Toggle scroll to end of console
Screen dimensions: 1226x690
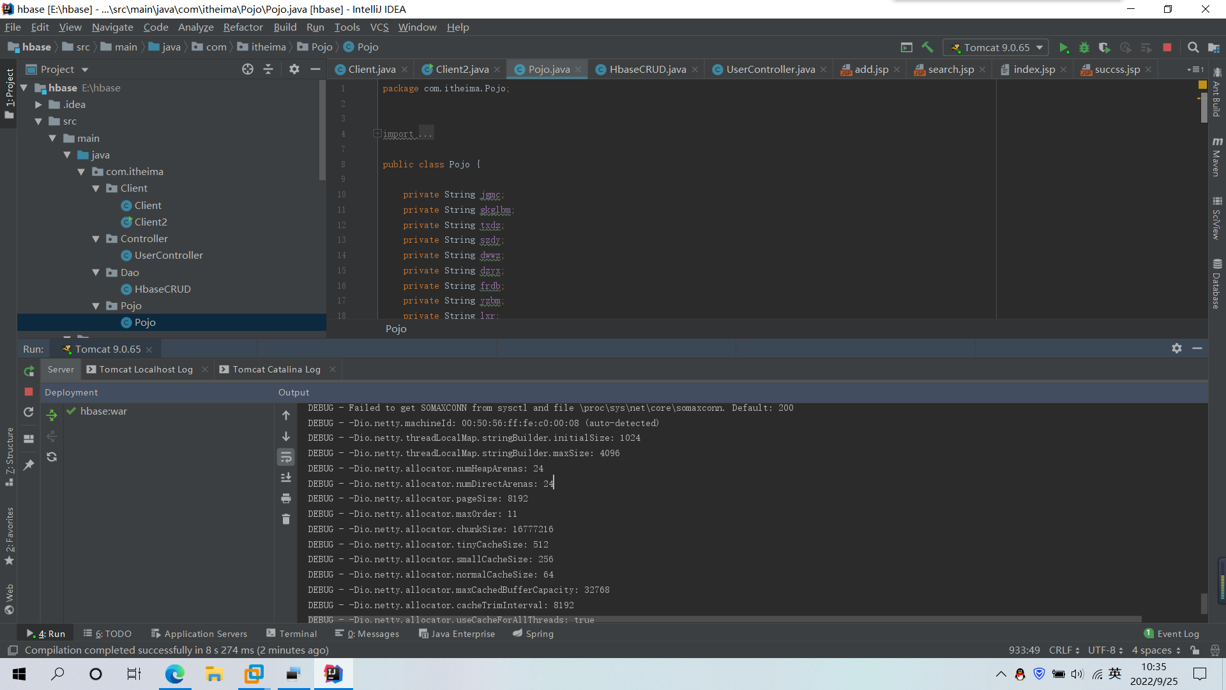286,478
